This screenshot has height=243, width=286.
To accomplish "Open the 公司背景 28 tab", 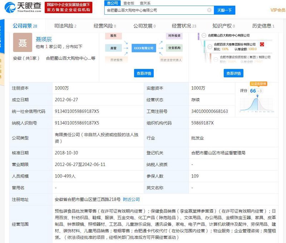I will pyautogui.click(x=25, y=26).
